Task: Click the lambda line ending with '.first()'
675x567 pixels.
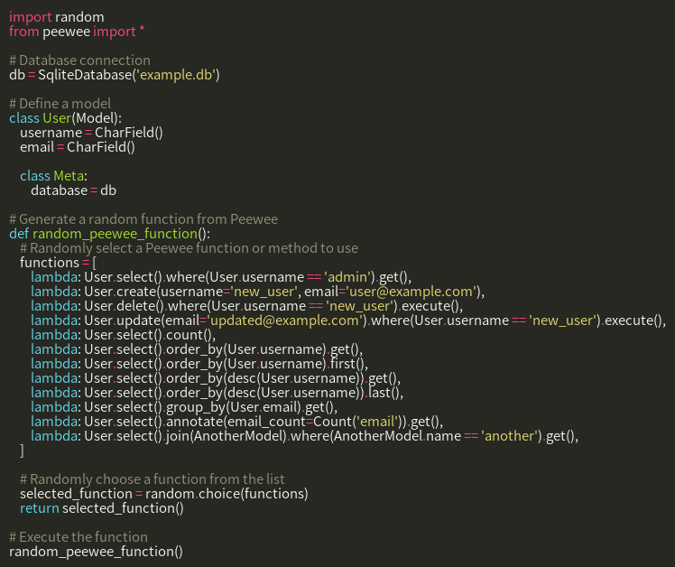Action: pos(199,364)
